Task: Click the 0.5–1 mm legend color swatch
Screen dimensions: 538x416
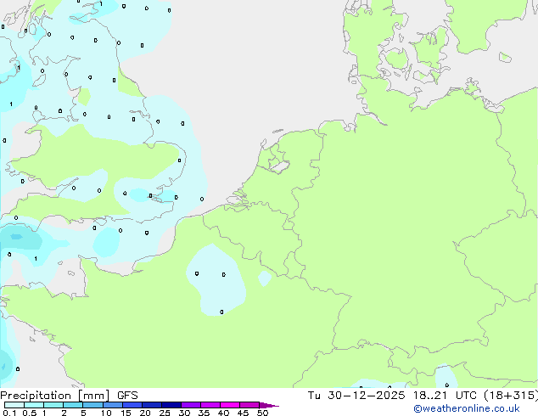Action: tap(34, 405)
